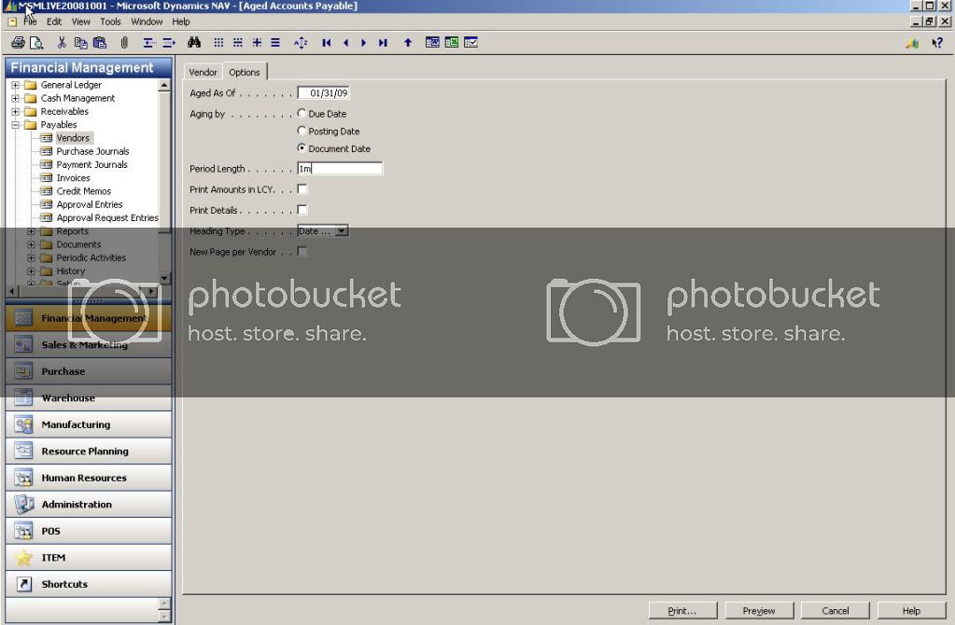Image resolution: width=955 pixels, height=625 pixels.
Task: Click the Show All lines icon
Action: click(275, 43)
